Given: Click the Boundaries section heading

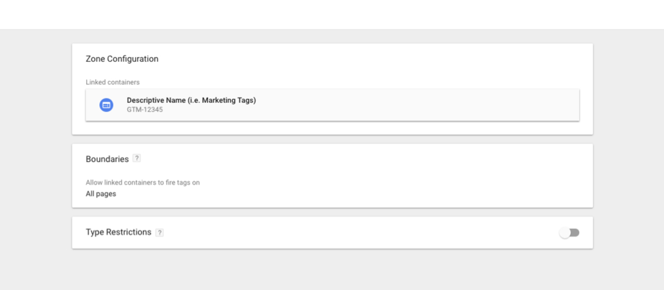Looking at the screenshot, I should pos(107,159).
